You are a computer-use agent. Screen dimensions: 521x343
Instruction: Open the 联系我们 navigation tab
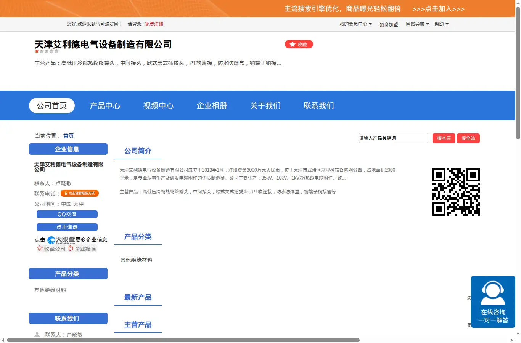(x=319, y=106)
